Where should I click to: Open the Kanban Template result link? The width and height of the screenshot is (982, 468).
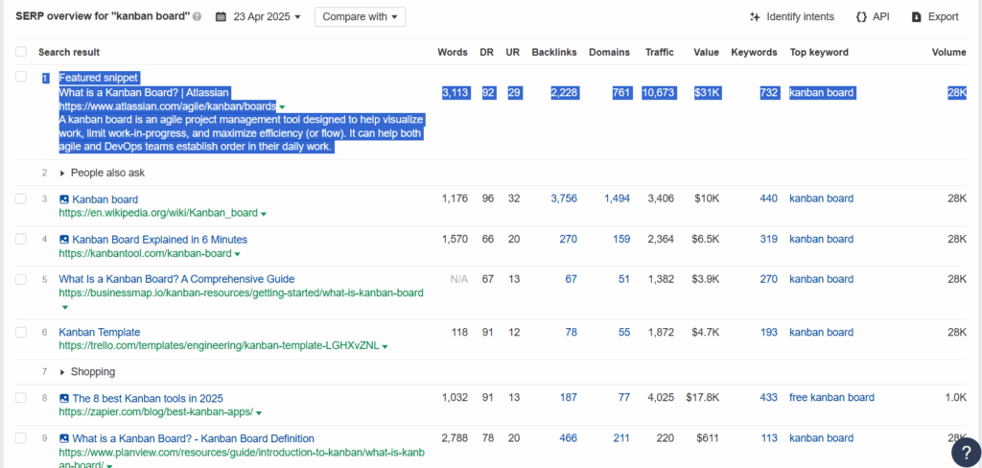[x=100, y=332]
